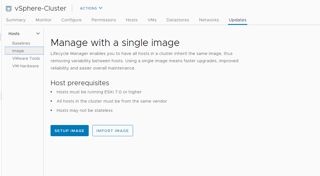The image size is (320, 176).
Task: Click the vSphere-Cluster icon
Action: click(9, 9)
